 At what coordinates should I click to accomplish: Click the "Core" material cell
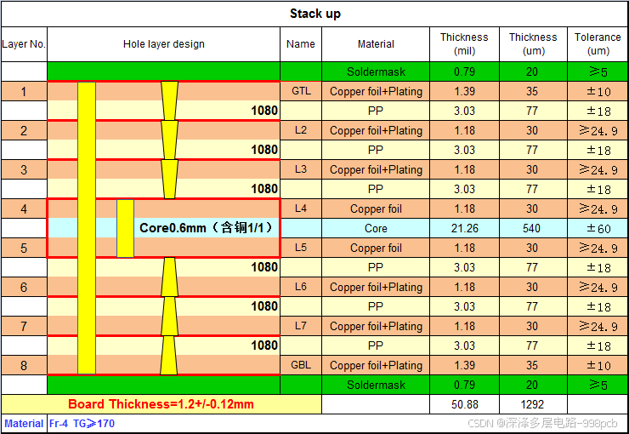pos(376,228)
